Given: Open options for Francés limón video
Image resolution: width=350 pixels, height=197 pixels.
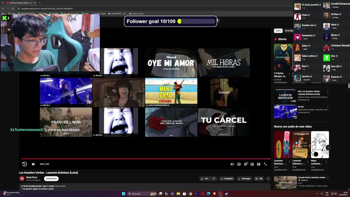Looking at the screenshot, I should tap(328, 178).
